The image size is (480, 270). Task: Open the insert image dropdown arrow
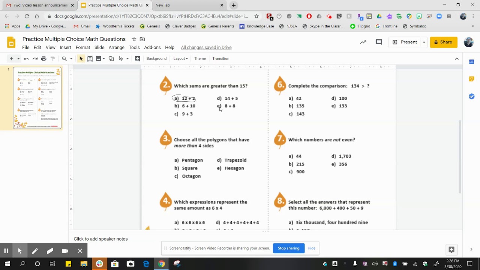pos(104,58)
